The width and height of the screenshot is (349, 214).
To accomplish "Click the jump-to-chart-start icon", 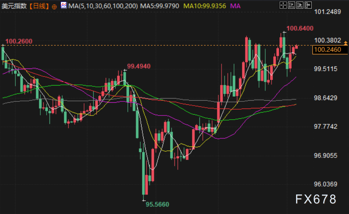I will (x=291, y=5).
